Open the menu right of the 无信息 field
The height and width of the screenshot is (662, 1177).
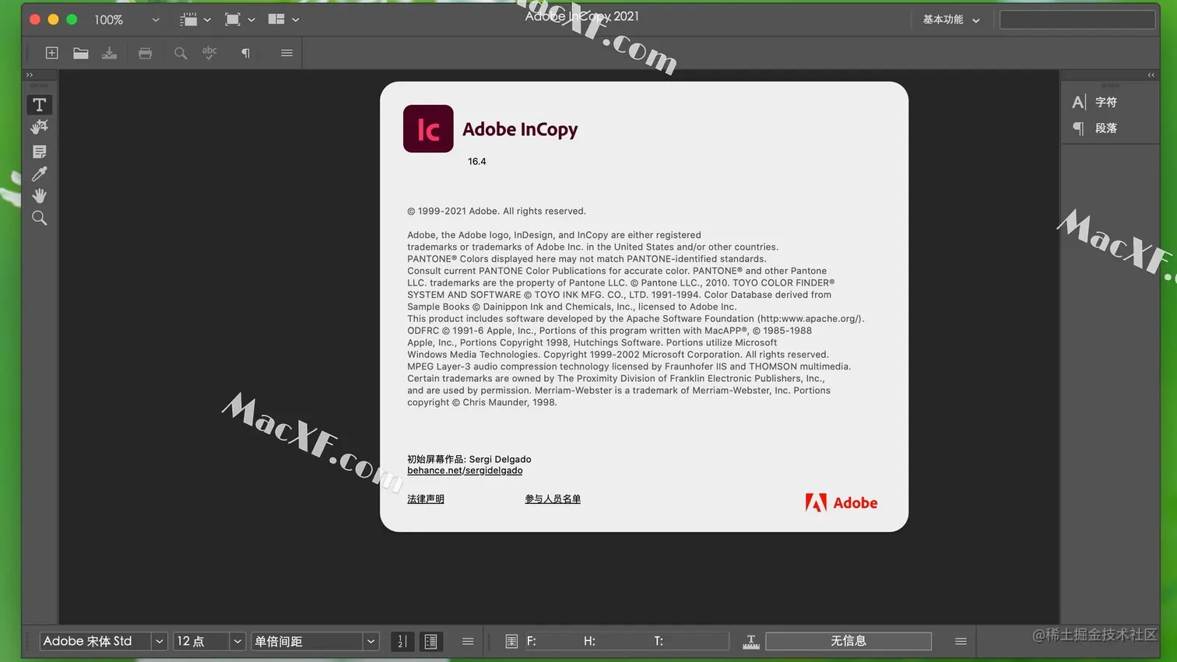(961, 641)
